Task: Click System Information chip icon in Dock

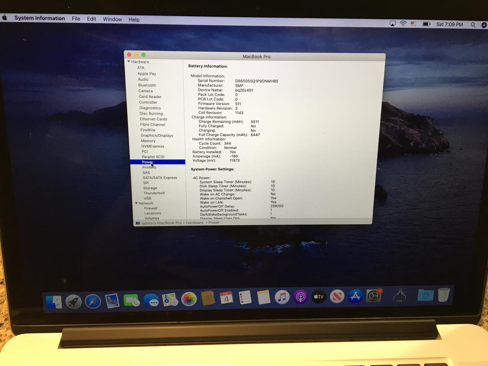Action: 400,295
